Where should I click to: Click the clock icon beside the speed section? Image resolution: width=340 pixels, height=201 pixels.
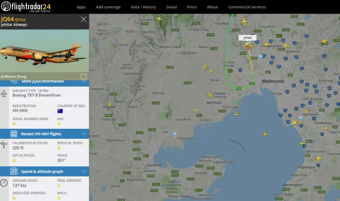[4, 182]
